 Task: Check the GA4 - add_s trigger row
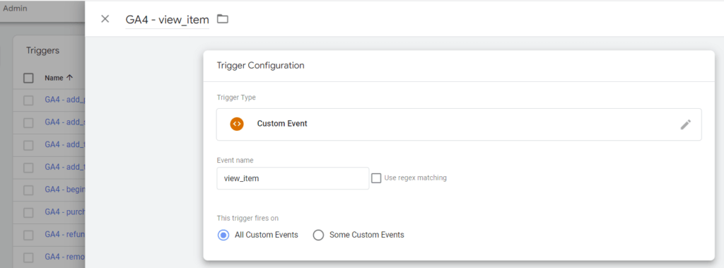click(x=28, y=122)
